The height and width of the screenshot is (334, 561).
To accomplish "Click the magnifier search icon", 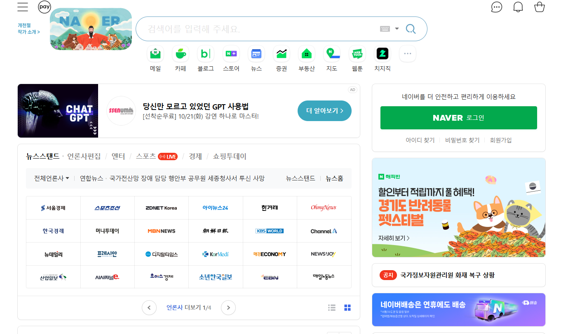I will (x=411, y=29).
